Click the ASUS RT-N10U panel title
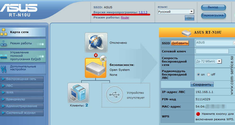Image resolution: width=235 pixels, height=125 pixels. pos(208,33)
